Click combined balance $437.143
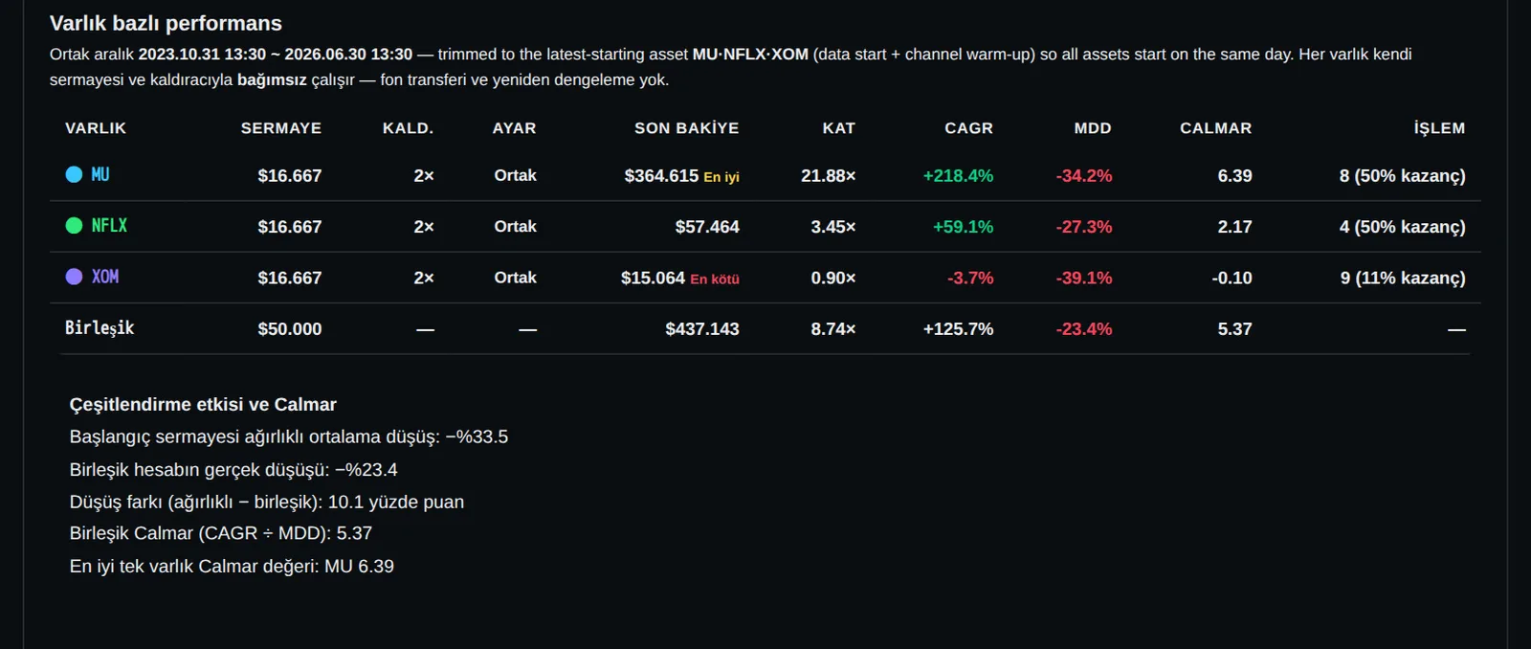Screen dimensions: 1531x649 pyautogui.click(x=702, y=329)
